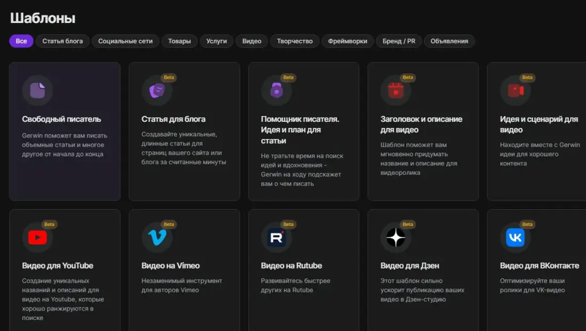Open the Свободный писатель template icon
Screen dimensions: 586x331
point(36,90)
